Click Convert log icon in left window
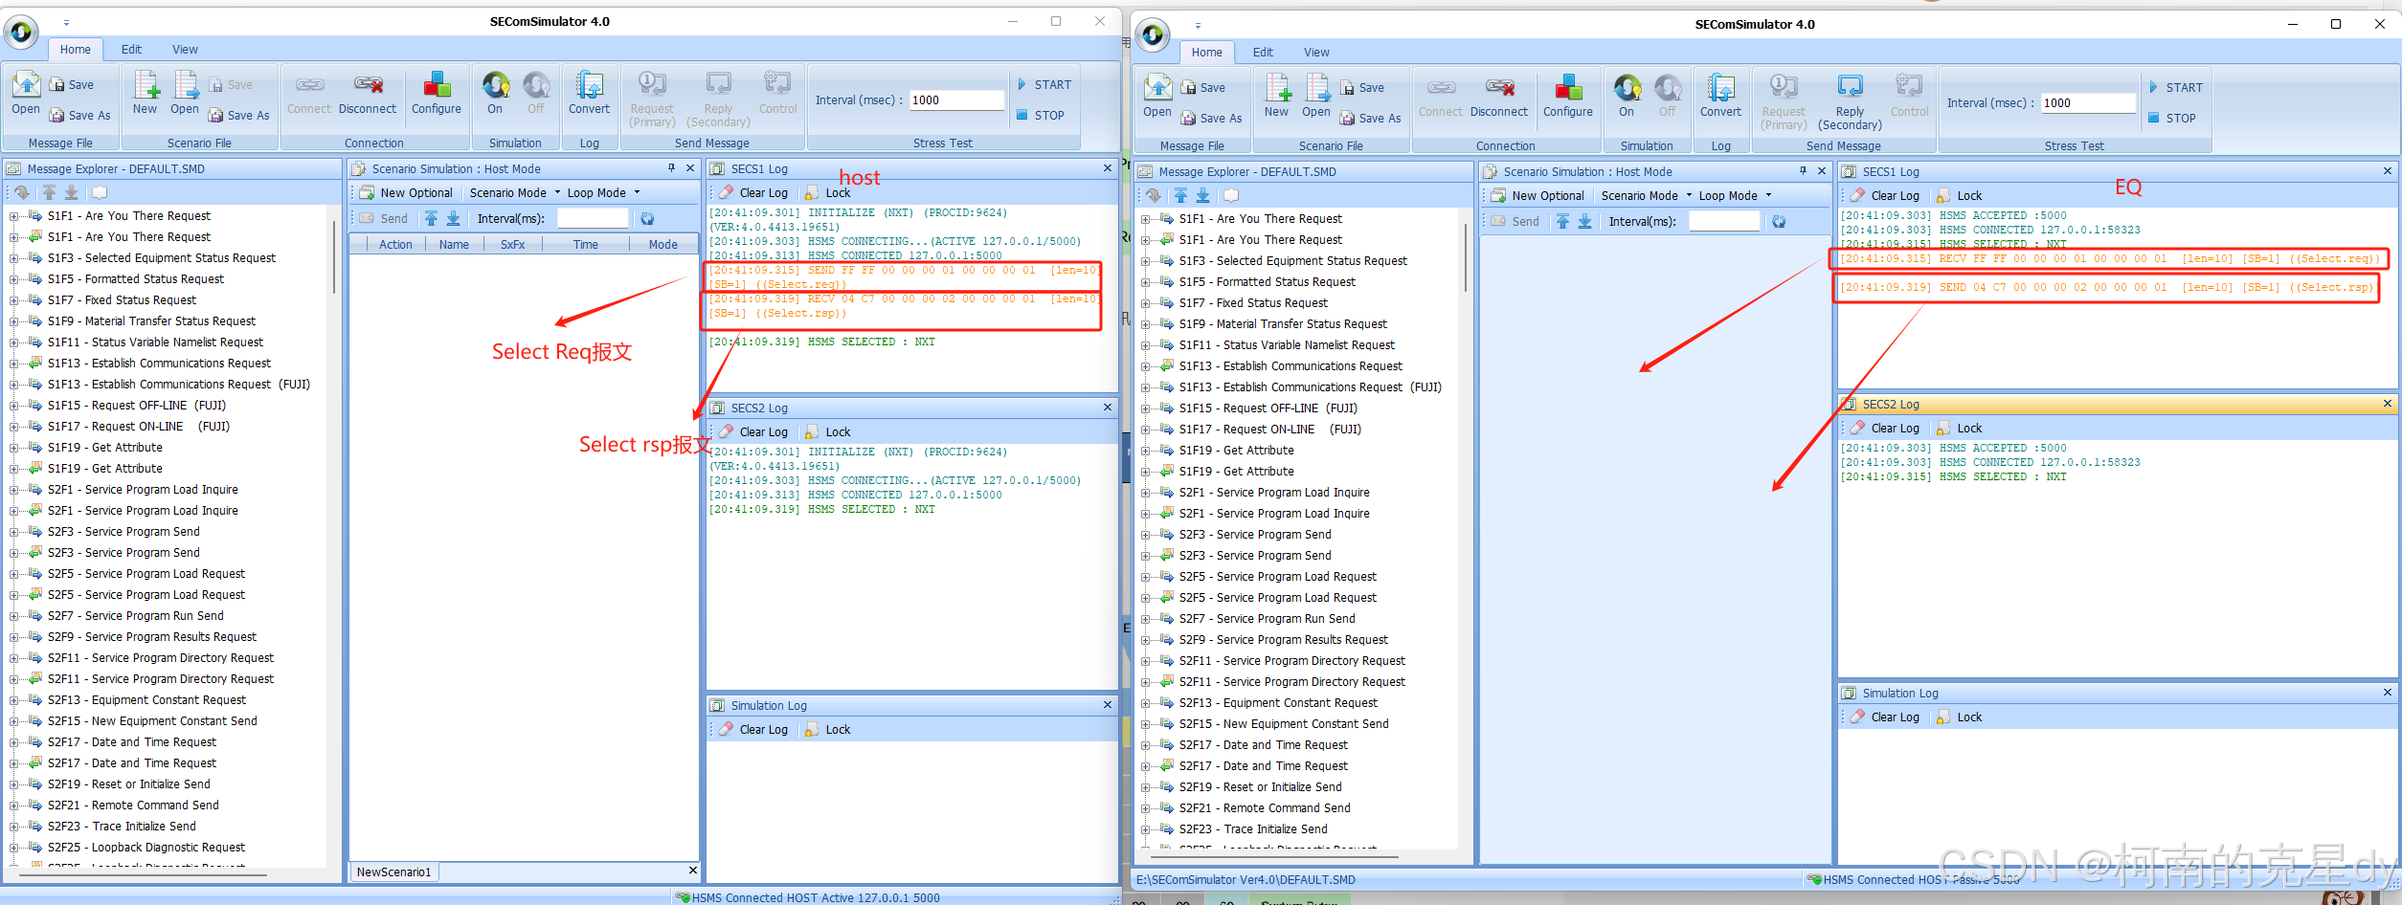 (x=589, y=93)
